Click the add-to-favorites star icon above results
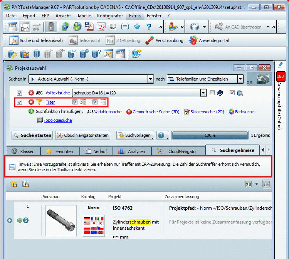Image resolution: width=289 pixels, height=259 pixels. click(14, 184)
